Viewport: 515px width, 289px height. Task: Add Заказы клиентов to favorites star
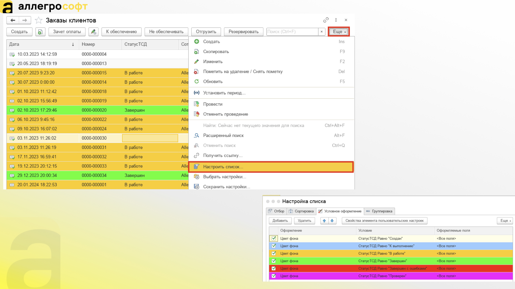click(x=39, y=20)
